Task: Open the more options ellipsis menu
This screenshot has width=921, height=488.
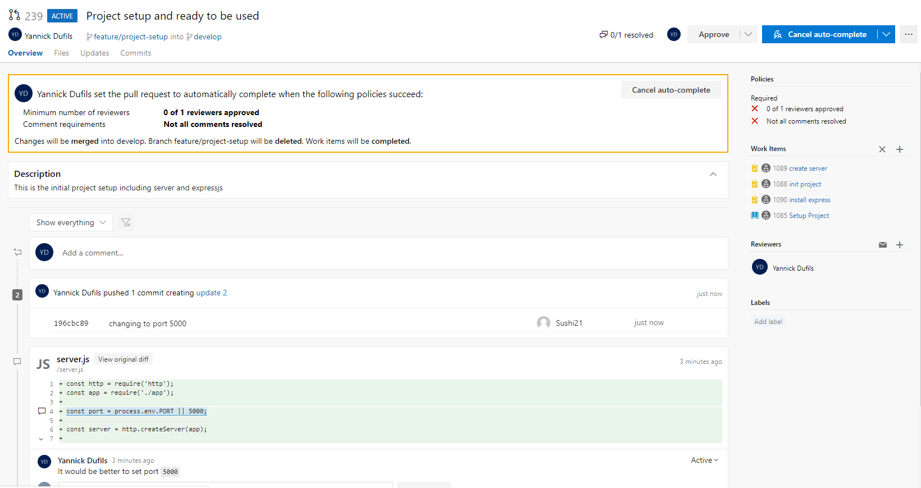Action: click(909, 34)
